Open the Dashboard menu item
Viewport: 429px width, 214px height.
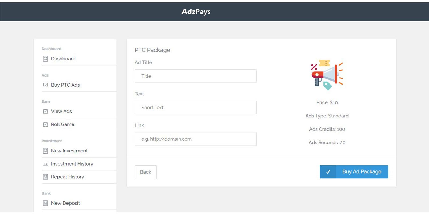[x=63, y=59]
